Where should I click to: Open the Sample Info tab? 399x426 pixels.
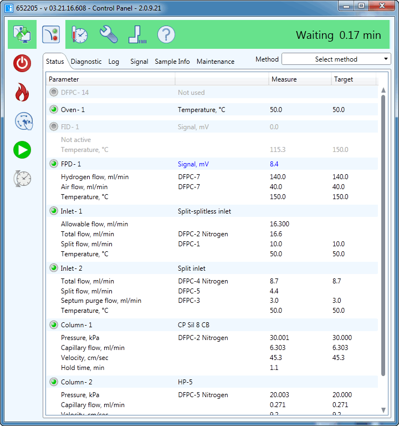coord(172,62)
